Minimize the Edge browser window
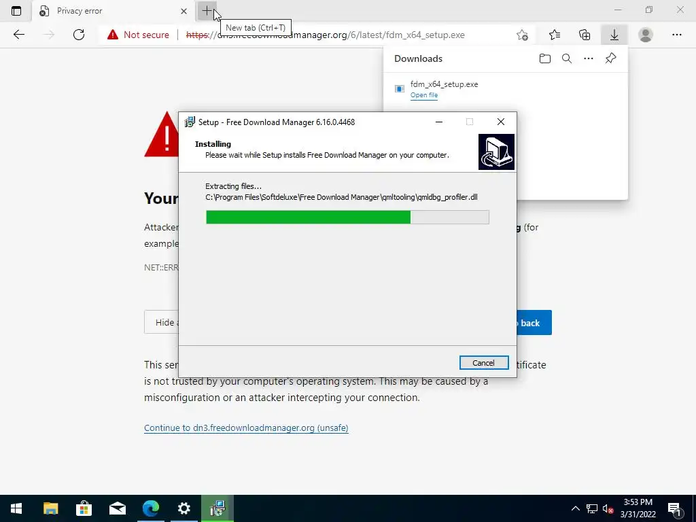Screen dimensions: 696x522 point(618,10)
